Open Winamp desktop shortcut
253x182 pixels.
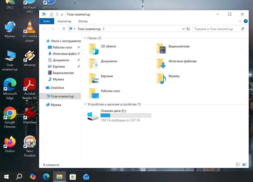point(30,58)
